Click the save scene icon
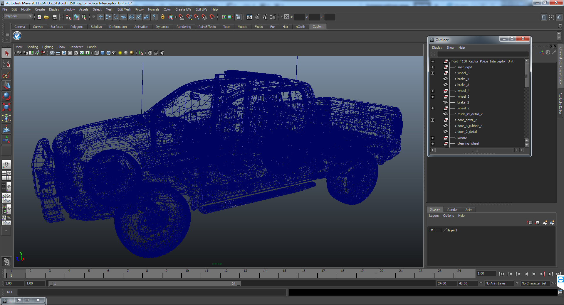 [54, 17]
